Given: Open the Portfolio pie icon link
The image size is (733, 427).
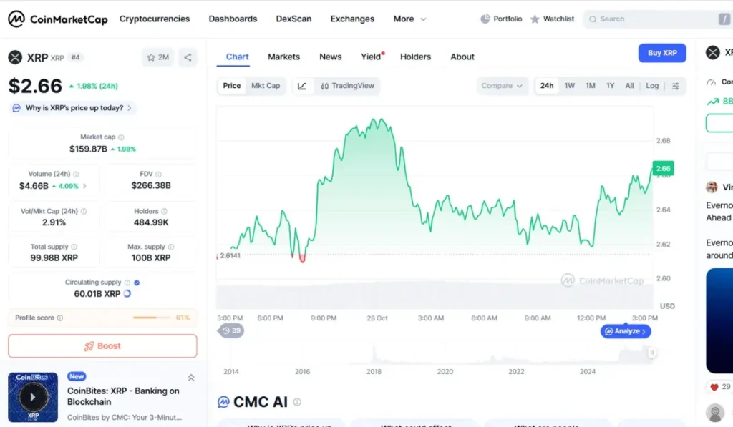Looking at the screenshot, I should (501, 19).
